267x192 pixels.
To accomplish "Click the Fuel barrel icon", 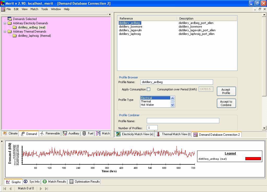I will (x=84, y=133).
